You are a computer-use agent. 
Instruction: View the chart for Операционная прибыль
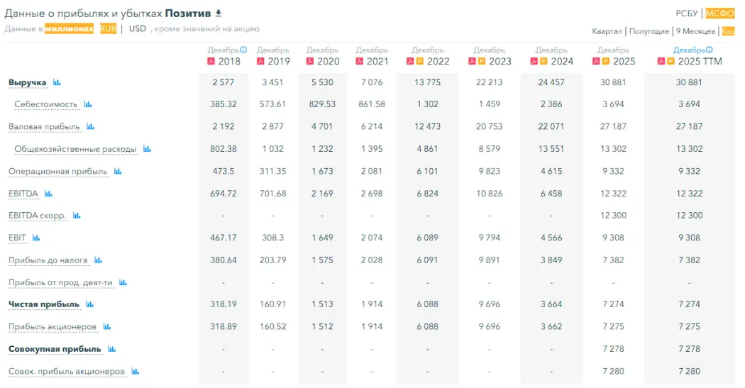118,172
